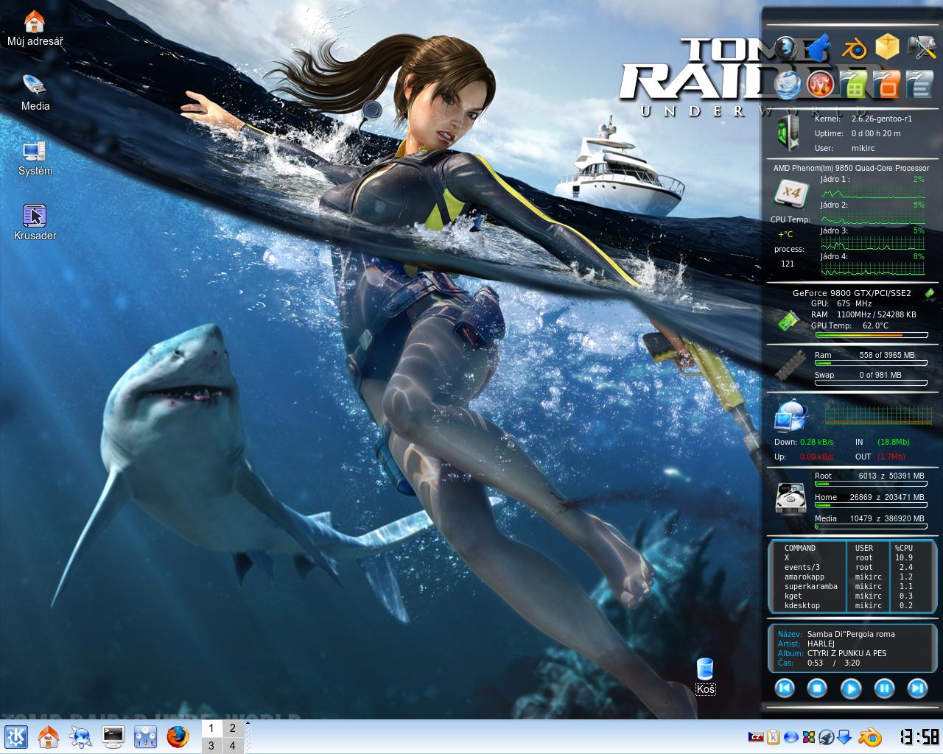Click the Ram usage bar

[871, 364]
